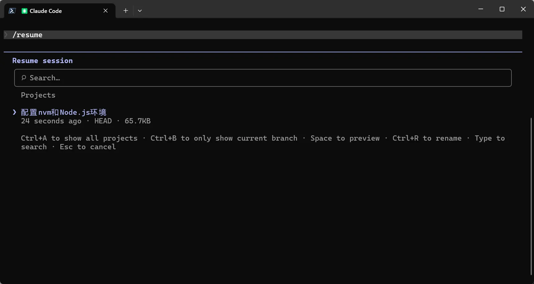Click the Projects label

[x=38, y=95]
